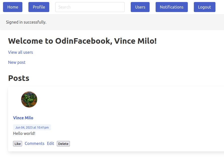Click the Signed in successfully notice
Screen dimensions: 224x160
(x=26, y=22)
